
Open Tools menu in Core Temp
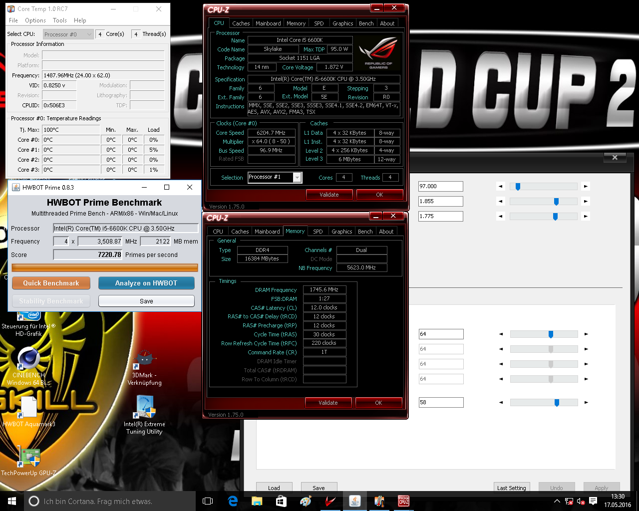[x=60, y=20]
